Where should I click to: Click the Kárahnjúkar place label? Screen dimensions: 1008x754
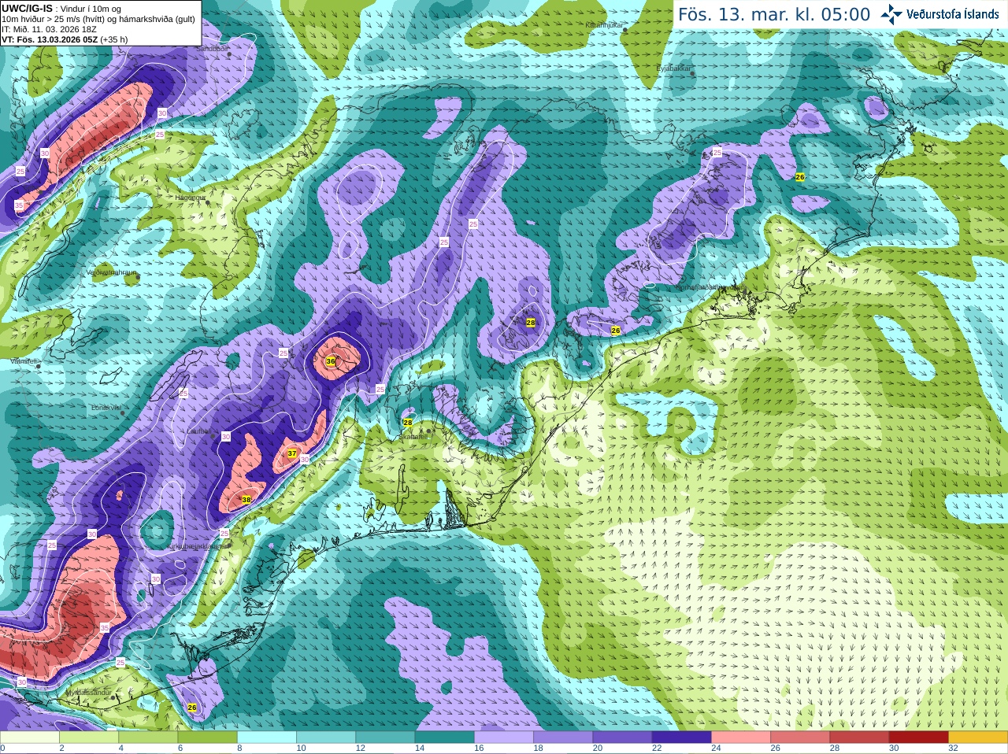coord(604,25)
